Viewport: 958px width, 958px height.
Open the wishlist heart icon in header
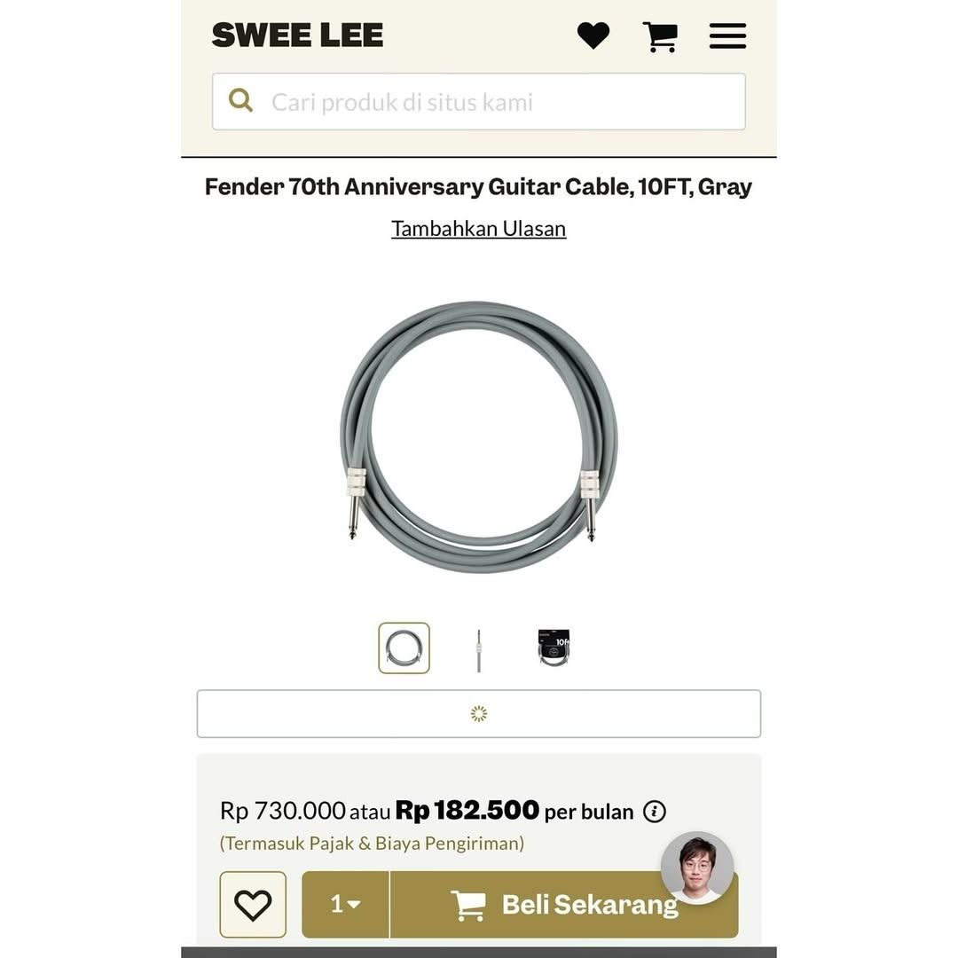[593, 35]
